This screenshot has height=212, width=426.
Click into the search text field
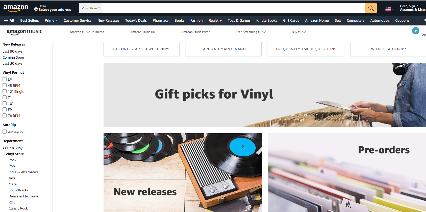[234, 8]
